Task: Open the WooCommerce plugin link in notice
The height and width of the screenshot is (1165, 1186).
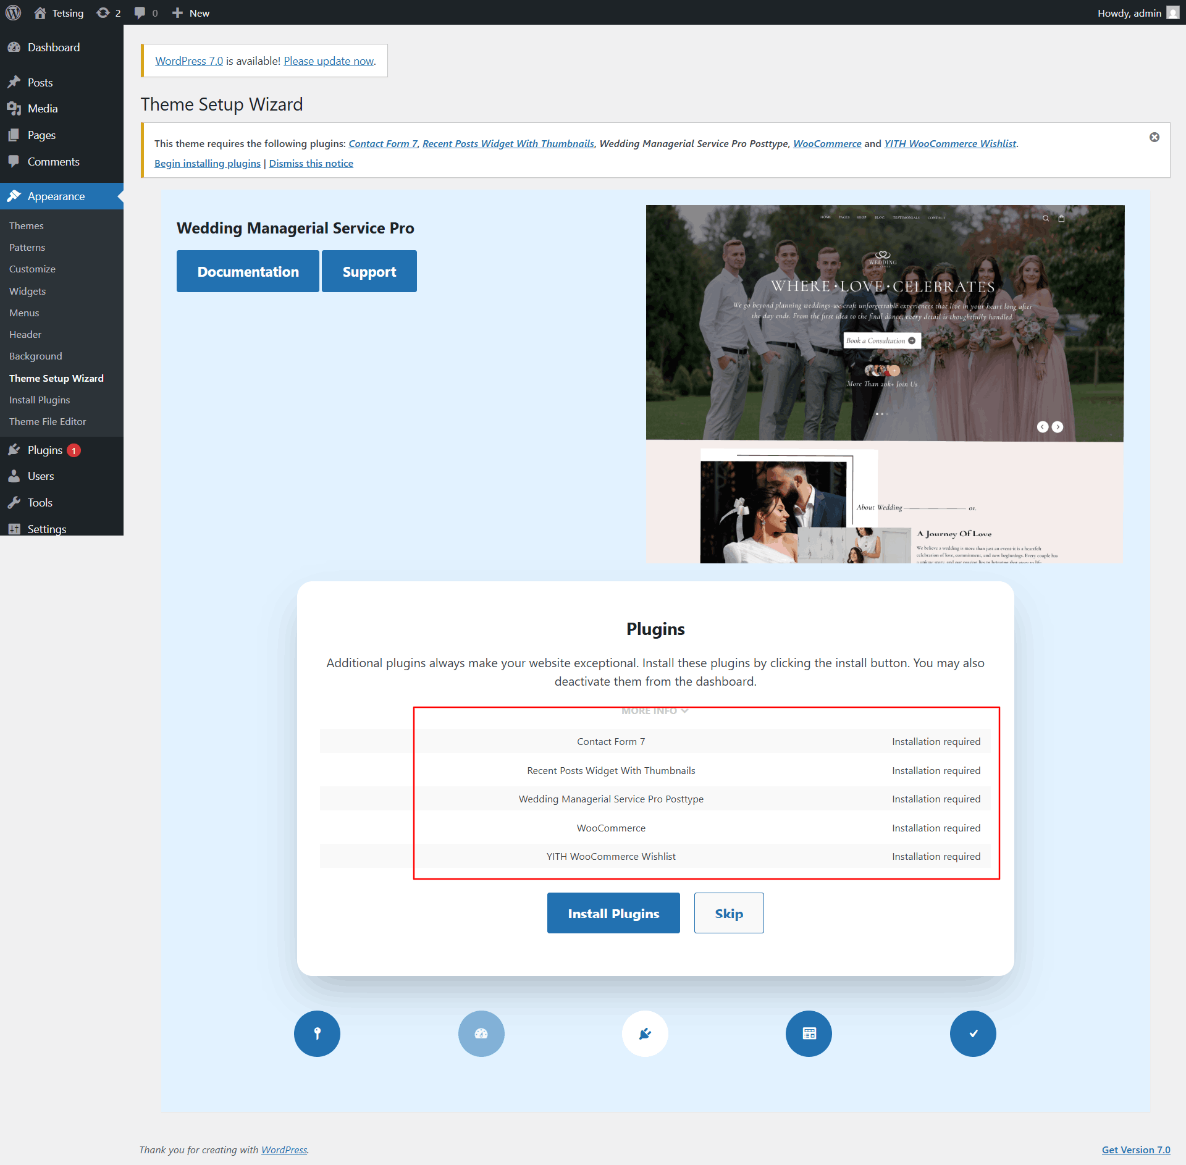Action: coord(827,143)
